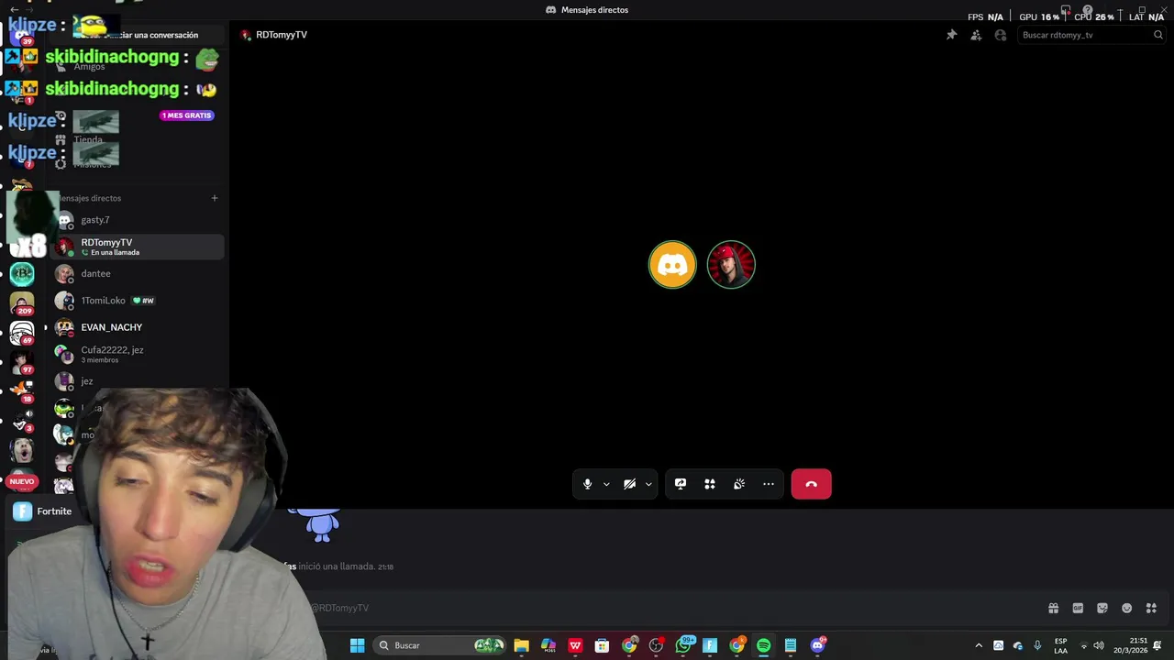Open the sticker picker in chat bar
The height and width of the screenshot is (660, 1174).
tap(1102, 608)
